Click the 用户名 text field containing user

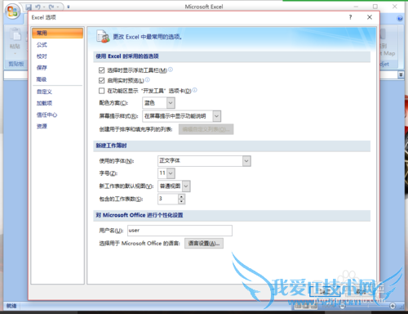[x=180, y=231]
